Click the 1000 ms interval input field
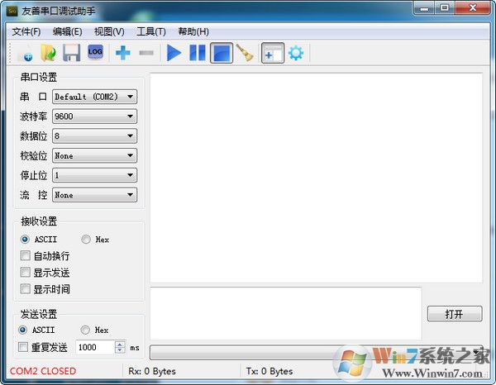 (x=94, y=348)
